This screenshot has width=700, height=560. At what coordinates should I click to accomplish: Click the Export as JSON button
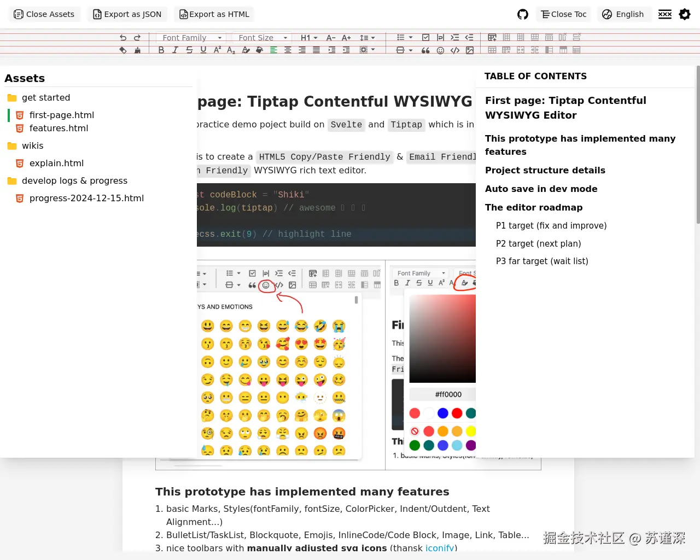pyautogui.click(x=127, y=14)
